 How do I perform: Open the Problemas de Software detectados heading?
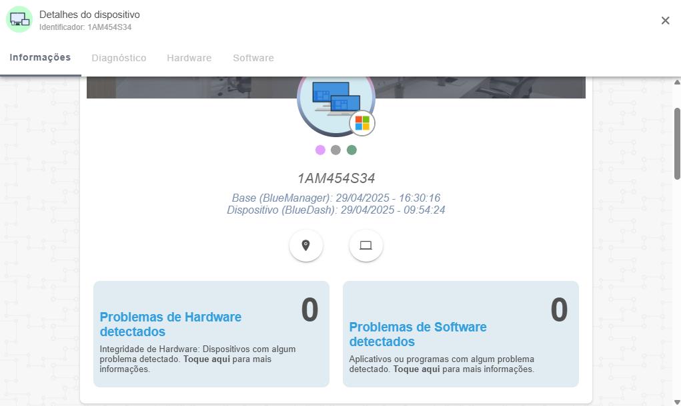tap(418, 334)
